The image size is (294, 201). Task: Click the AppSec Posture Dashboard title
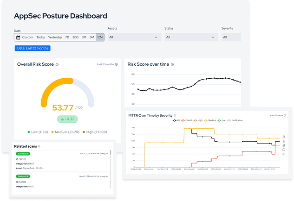[x=60, y=16]
